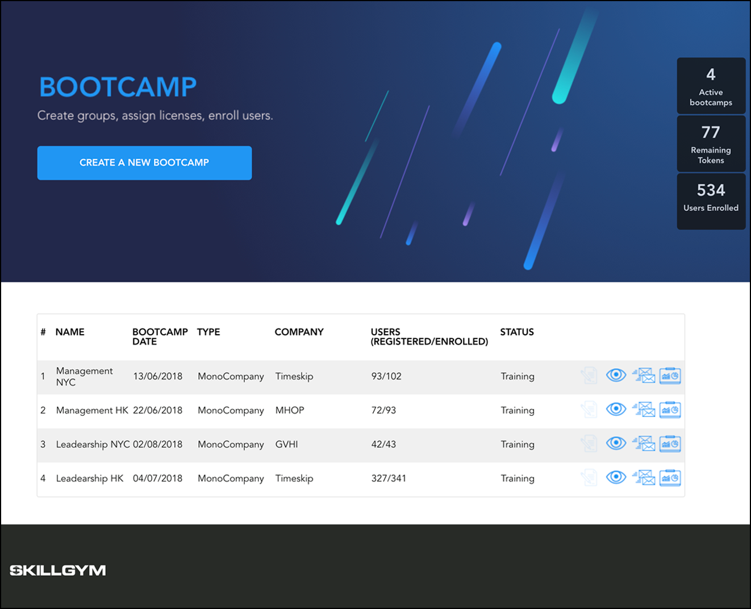Click the company cell 'MHOP'
The height and width of the screenshot is (609, 751).
[x=290, y=410]
